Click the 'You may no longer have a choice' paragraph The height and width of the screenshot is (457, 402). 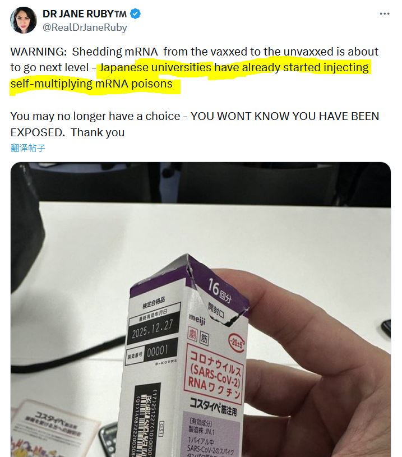(x=195, y=124)
